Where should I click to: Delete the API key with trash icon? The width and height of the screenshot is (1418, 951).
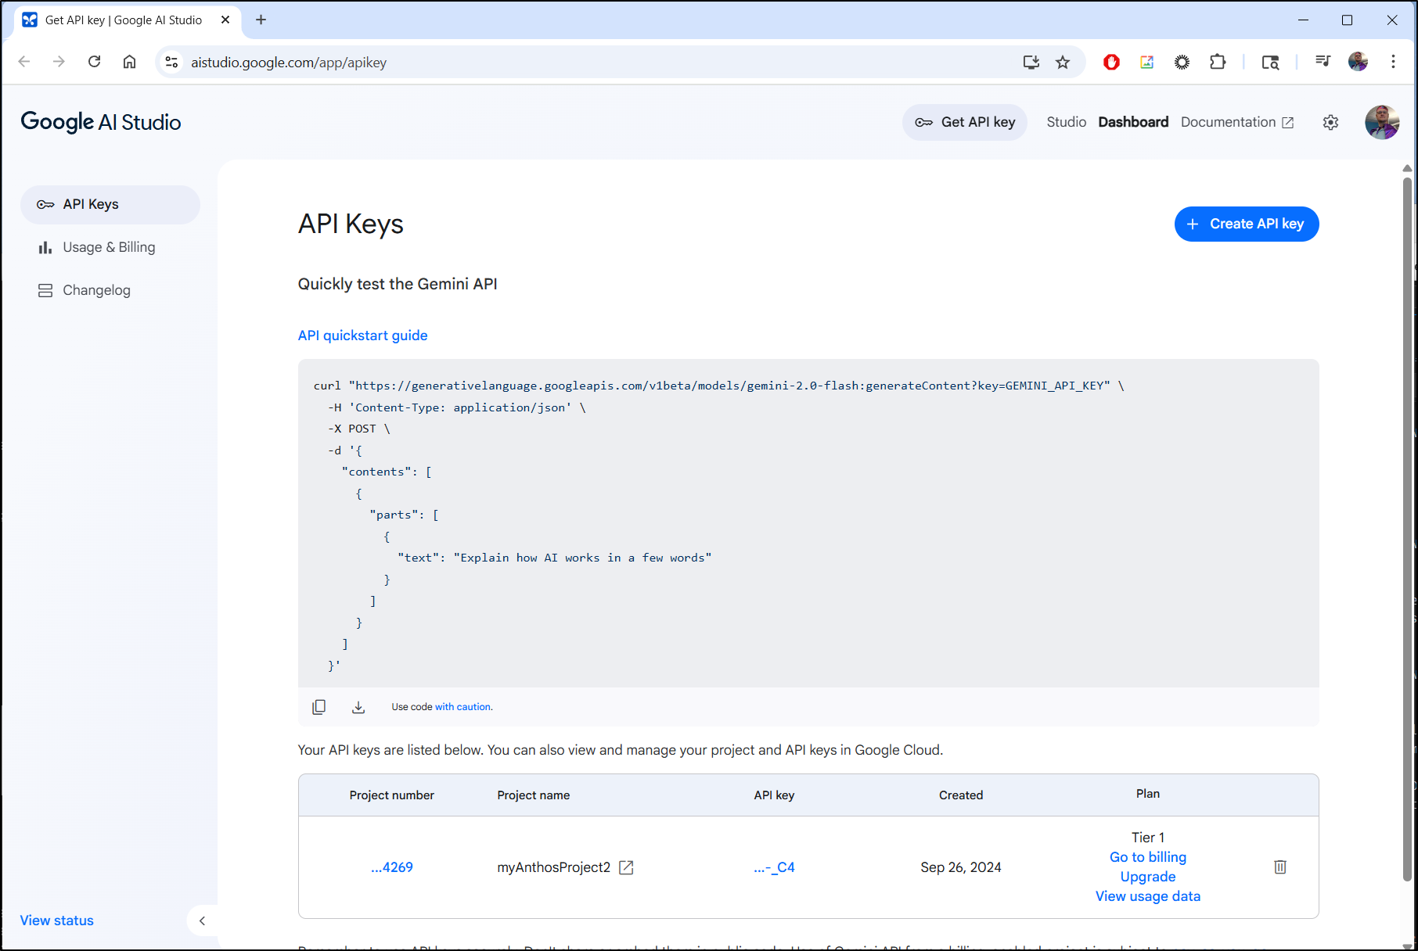[x=1280, y=867]
